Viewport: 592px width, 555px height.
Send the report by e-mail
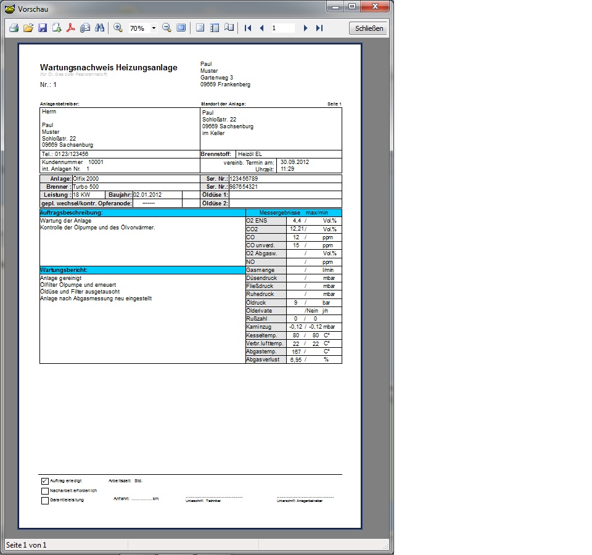[x=85, y=28]
